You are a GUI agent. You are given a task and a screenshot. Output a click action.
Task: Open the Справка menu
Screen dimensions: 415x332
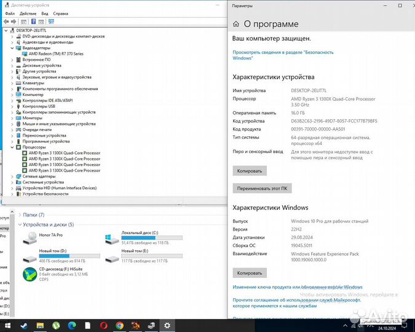coord(60,14)
